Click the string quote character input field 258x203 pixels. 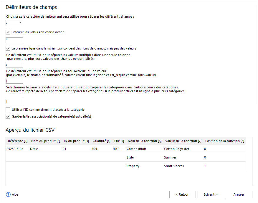coord(14,40)
